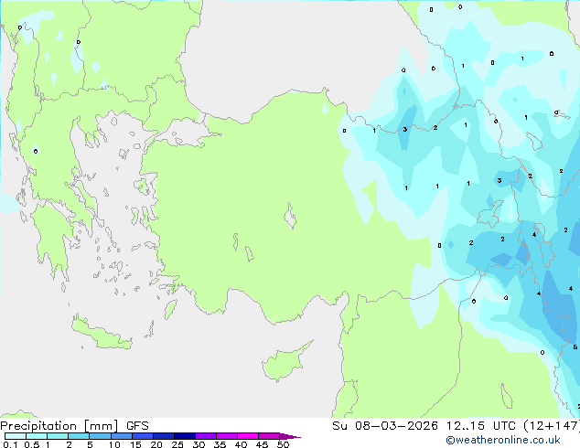580x448 pixels.
Task: Click the legend label '30'
Action: [x=199, y=444]
